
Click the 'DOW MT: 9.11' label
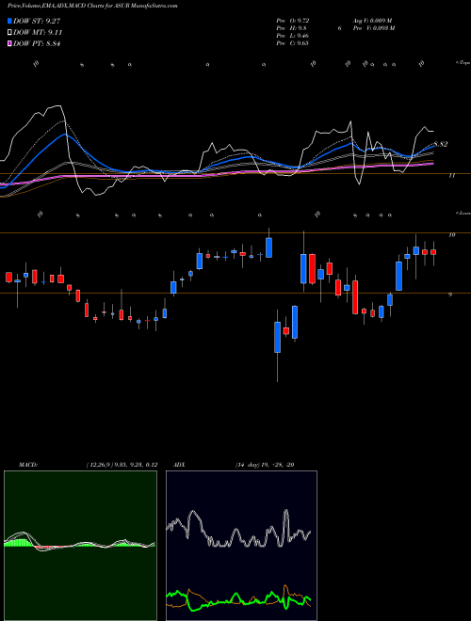38,33
